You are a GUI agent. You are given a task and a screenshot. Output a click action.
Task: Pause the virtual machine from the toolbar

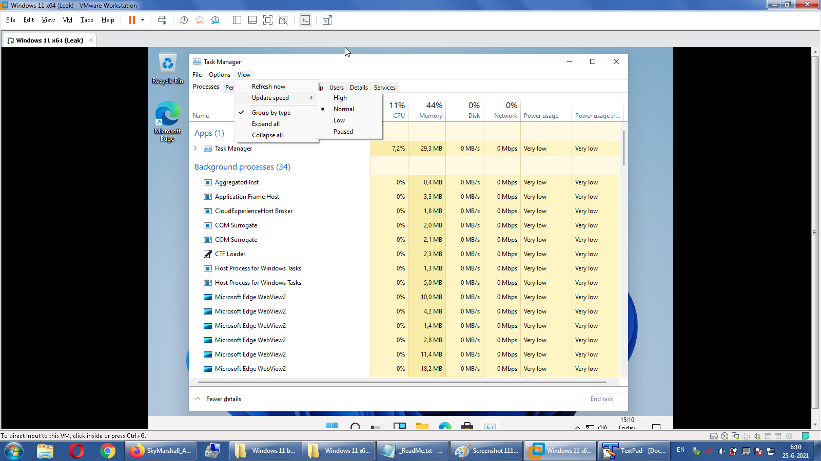132,20
